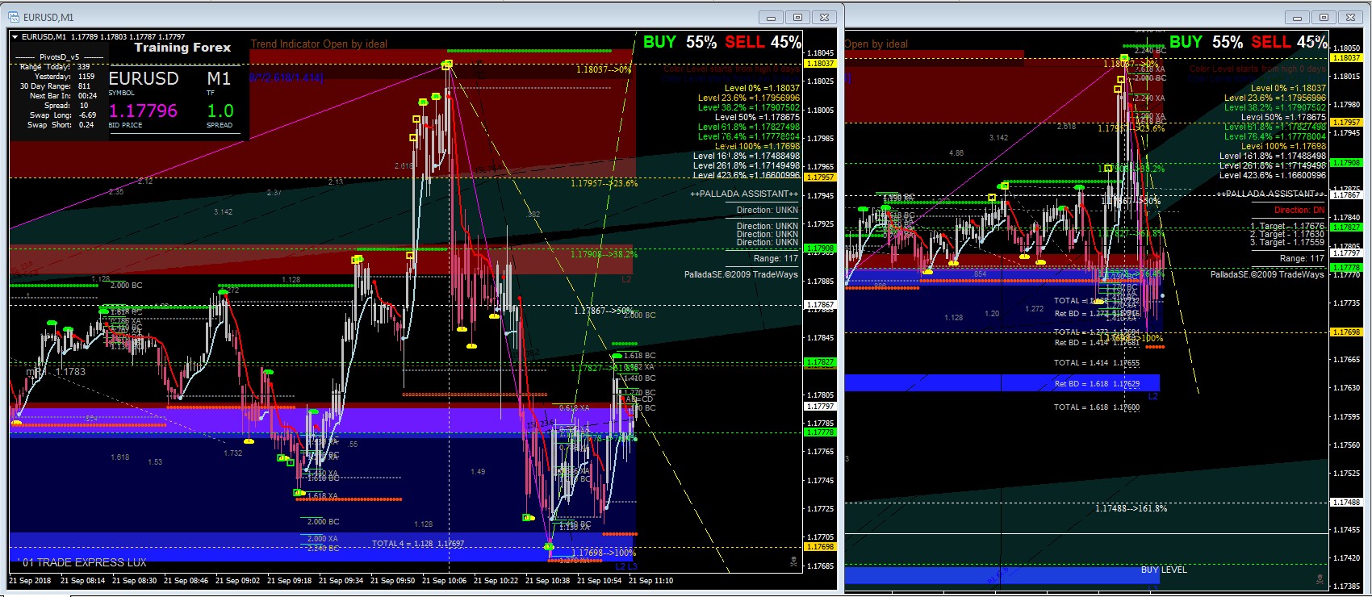Image resolution: width=1372 pixels, height=597 pixels.
Task: Click the 1. Target - 1.17676 line
Action: pyautogui.click(x=1287, y=227)
